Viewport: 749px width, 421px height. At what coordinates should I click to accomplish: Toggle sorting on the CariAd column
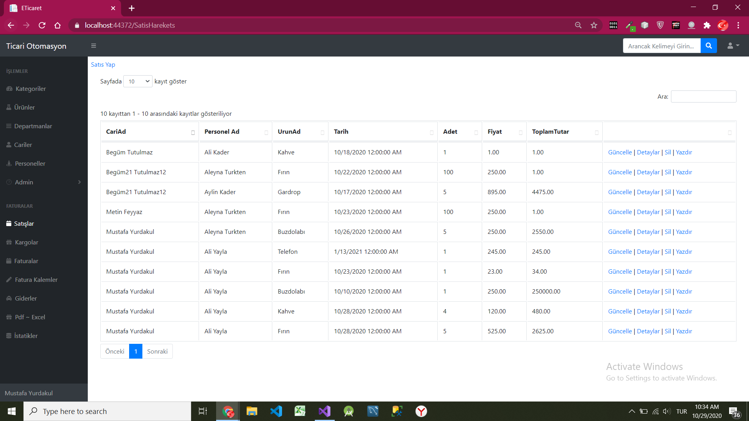pos(115,131)
